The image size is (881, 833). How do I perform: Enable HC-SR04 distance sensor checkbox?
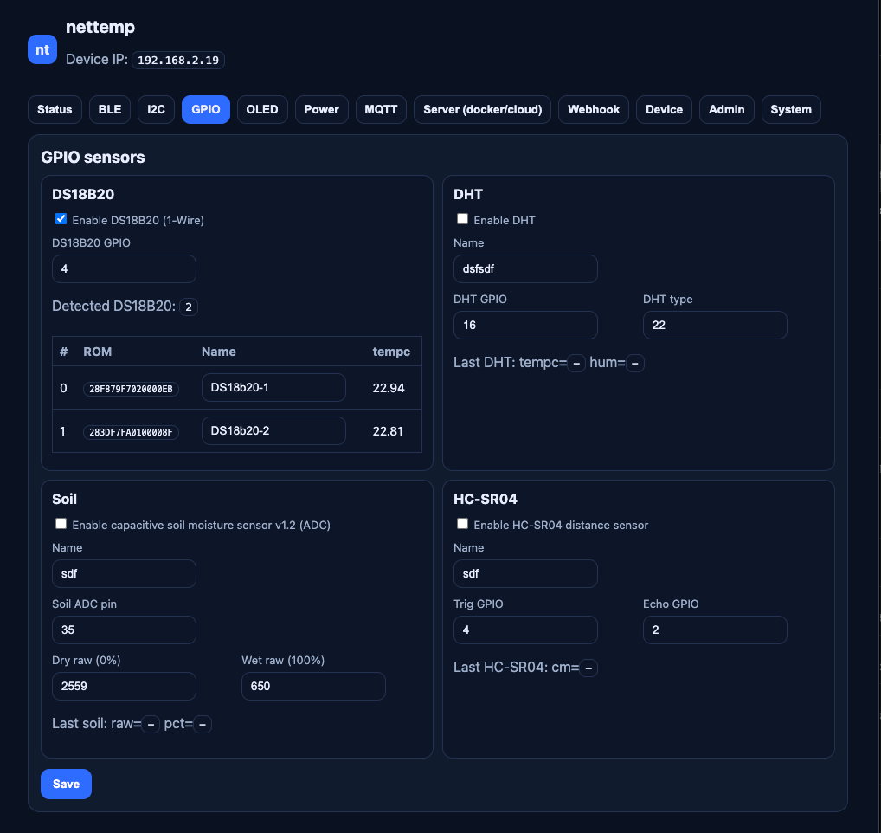pyautogui.click(x=463, y=524)
